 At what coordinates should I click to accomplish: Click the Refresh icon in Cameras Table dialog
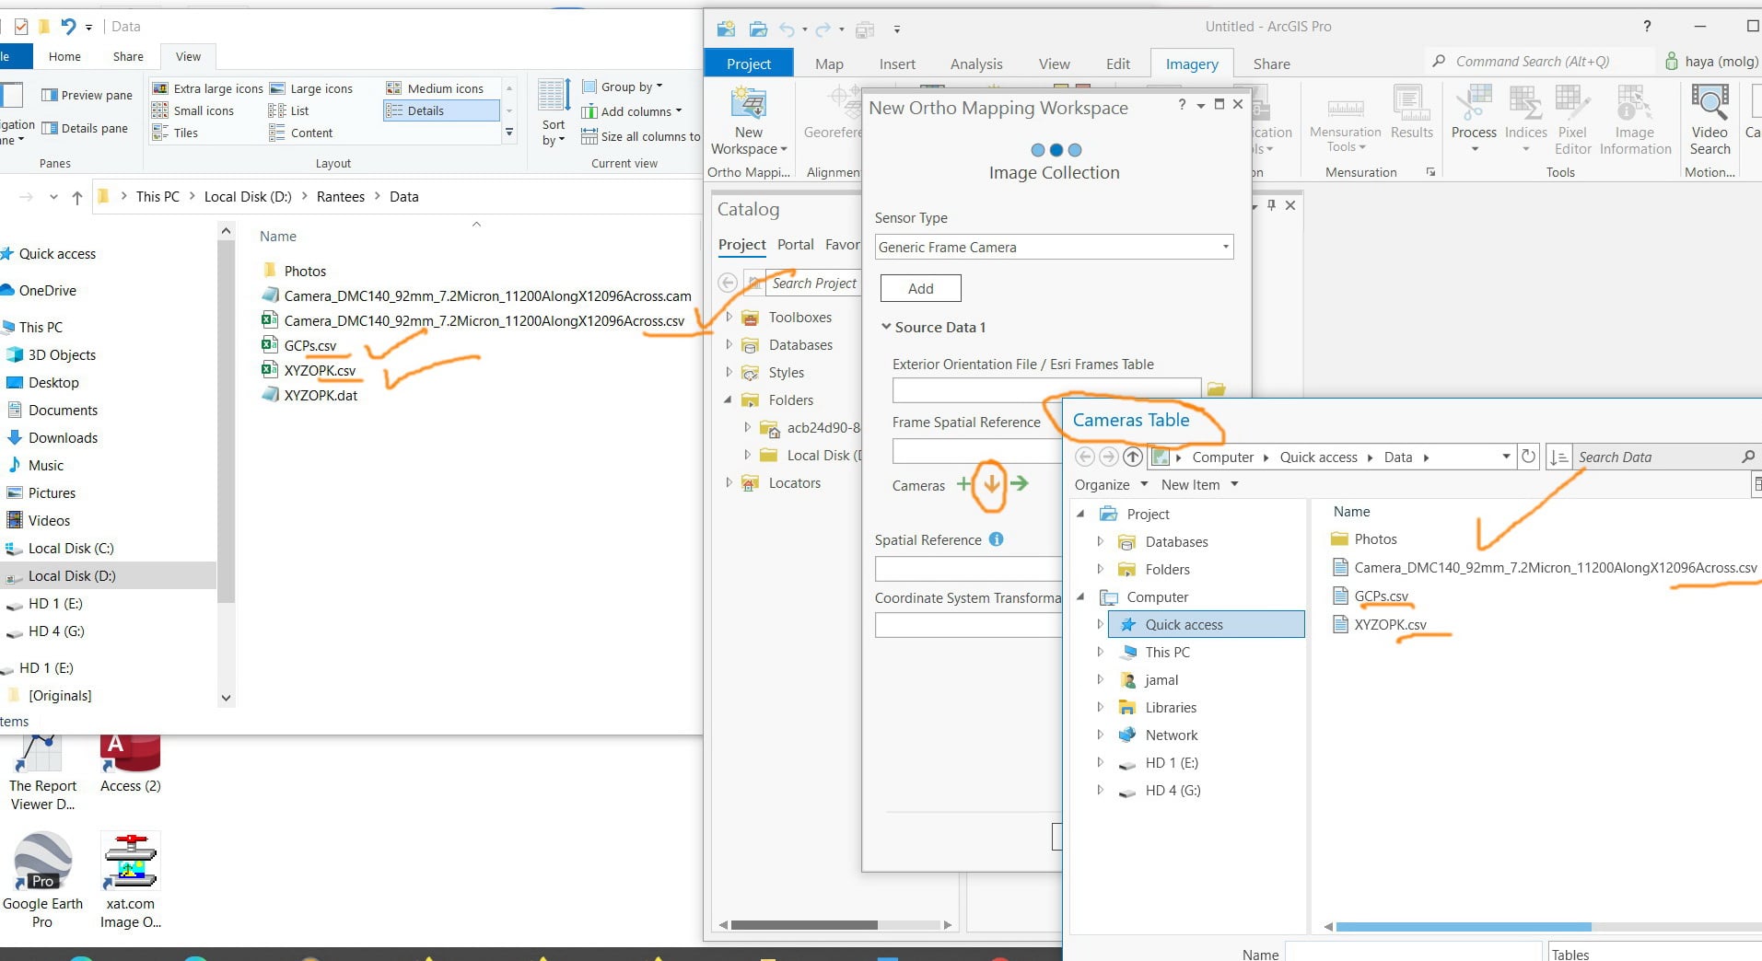1528,457
